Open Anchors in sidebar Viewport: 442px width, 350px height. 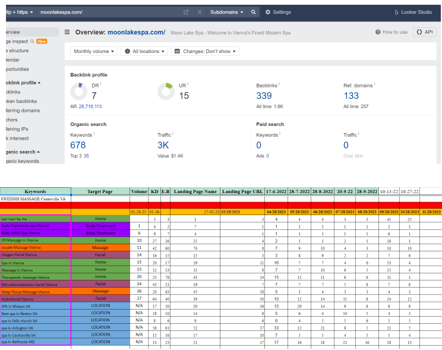tap(11, 120)
